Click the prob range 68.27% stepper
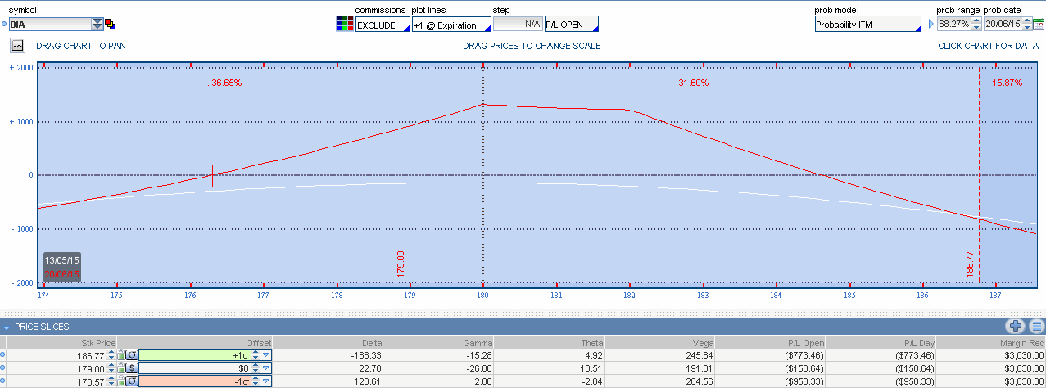This screenshot has height=388, width=1046. click(x=976, y=25)
